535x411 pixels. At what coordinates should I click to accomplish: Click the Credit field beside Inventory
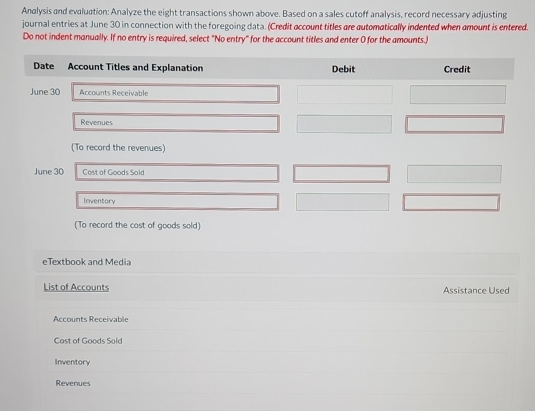pos(451,202)
